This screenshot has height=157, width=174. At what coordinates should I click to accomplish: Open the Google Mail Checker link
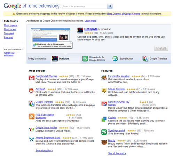click(x=46, y=76)
